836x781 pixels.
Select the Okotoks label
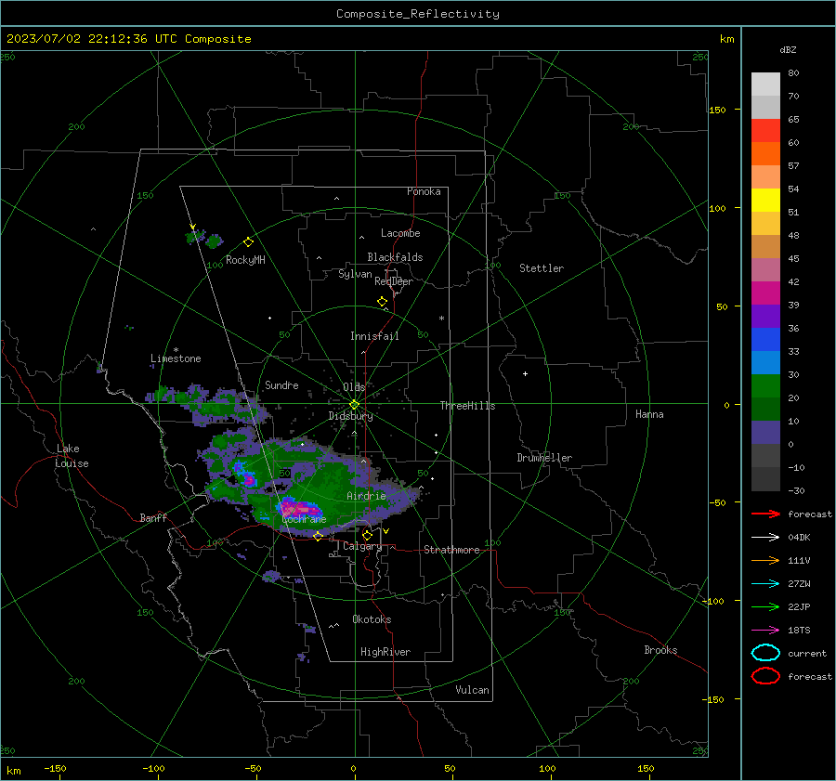click(372, 619)
